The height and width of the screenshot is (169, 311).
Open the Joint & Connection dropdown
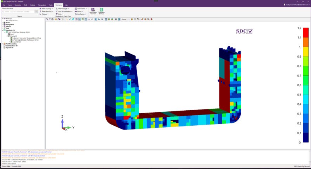[x=64, y=12]
